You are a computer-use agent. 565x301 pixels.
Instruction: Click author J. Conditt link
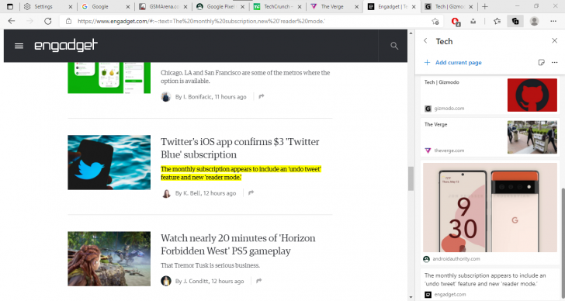(x=196, y=281)
